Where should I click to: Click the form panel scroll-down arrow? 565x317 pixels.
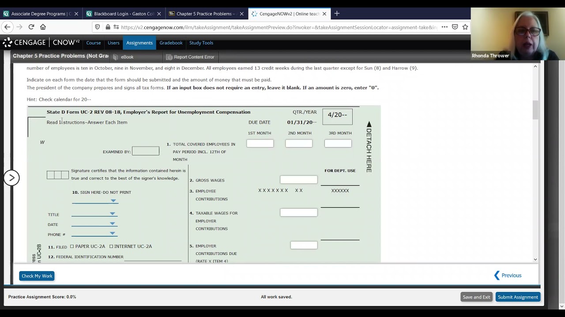coord(535,259)
